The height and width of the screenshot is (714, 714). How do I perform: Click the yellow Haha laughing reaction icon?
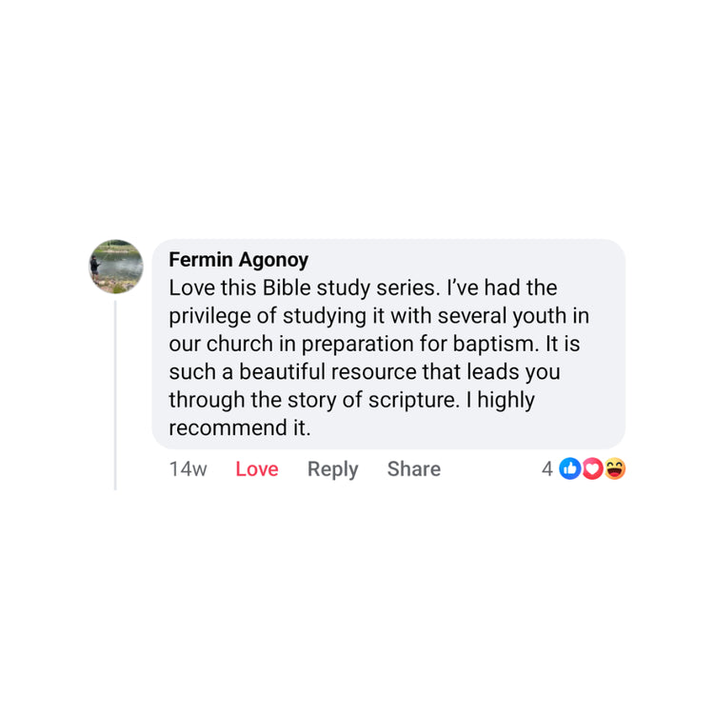click(x=615, y=468)
